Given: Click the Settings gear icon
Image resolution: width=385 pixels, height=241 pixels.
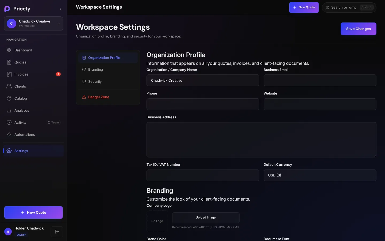Looking at the screenshot, I should (9, 151).
